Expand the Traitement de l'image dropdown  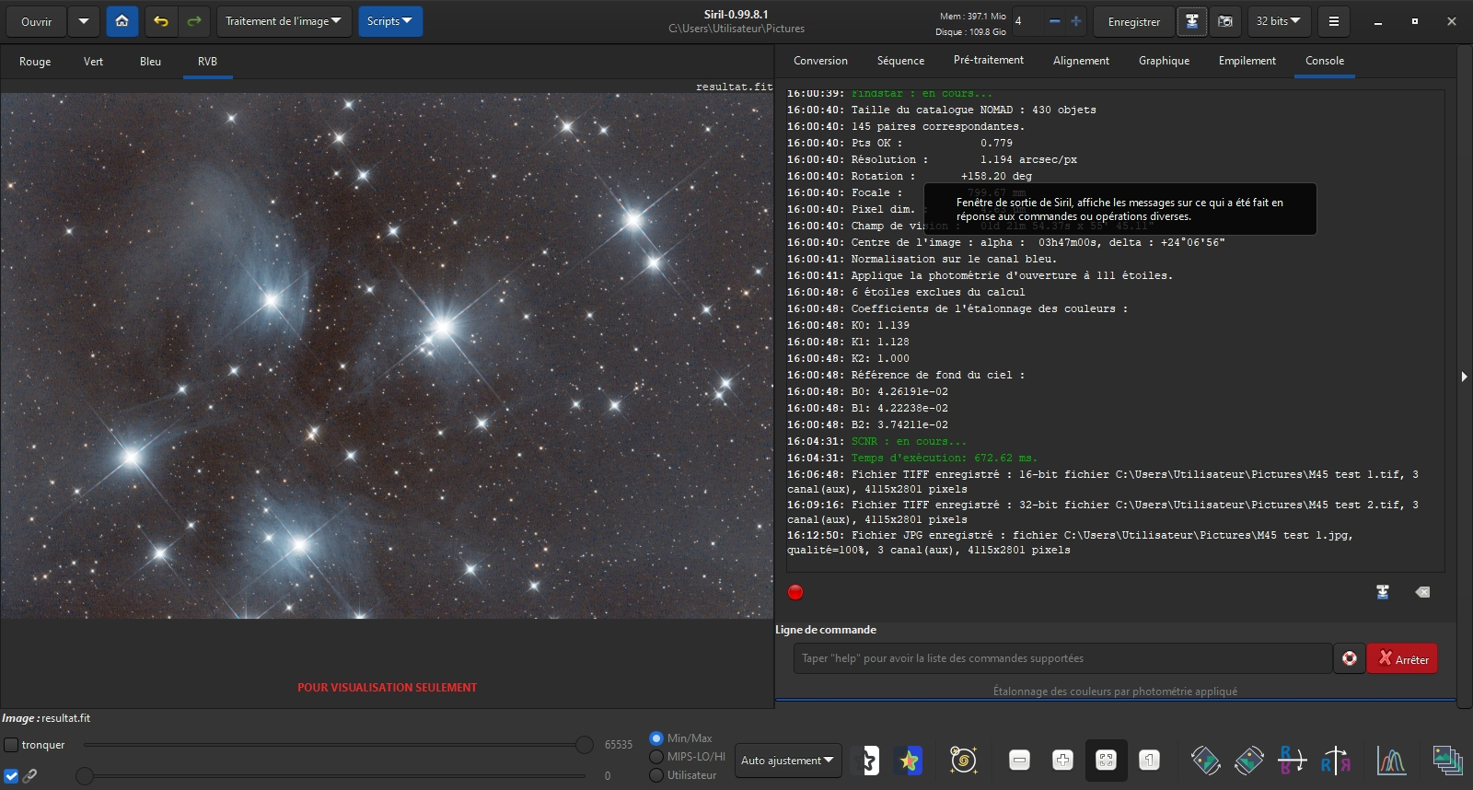point(284,21)
